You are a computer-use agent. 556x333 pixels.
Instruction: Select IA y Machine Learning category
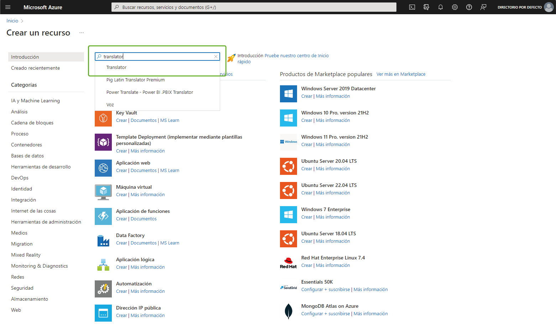(x=35, y=101)
